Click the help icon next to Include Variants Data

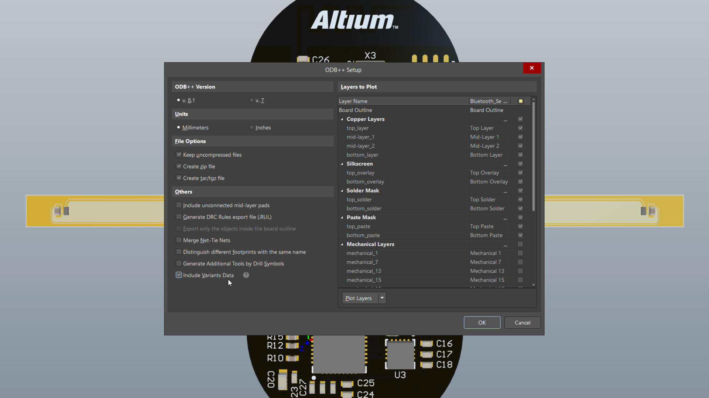pos(246,275)
